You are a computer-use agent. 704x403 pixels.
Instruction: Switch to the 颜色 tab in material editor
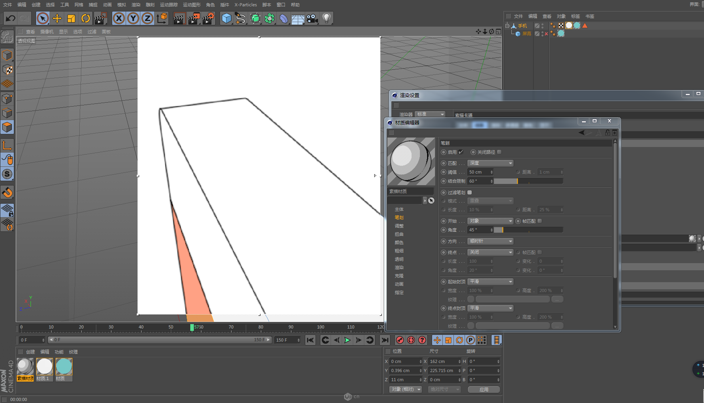(x=399, y=243)
